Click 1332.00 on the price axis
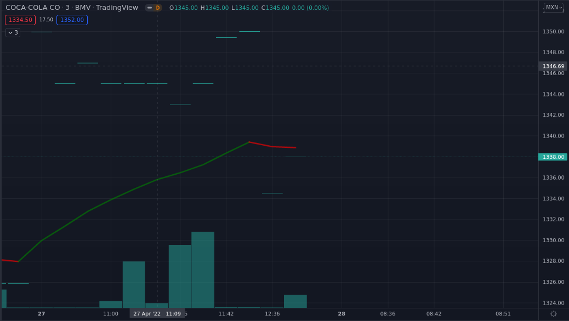569x321 pixels. (x=554, y=220)
